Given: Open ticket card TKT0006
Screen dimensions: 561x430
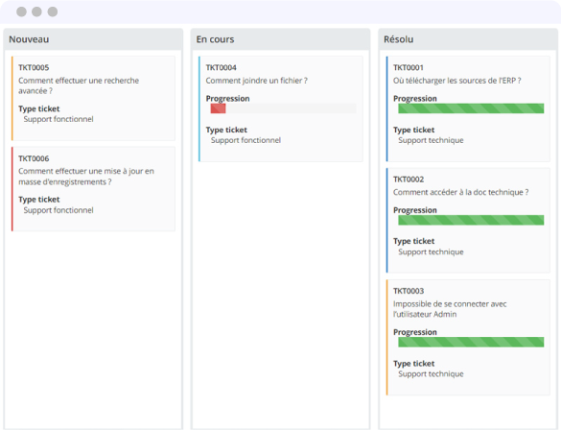Looking at the screenshot, I should (x=93, y=189).
